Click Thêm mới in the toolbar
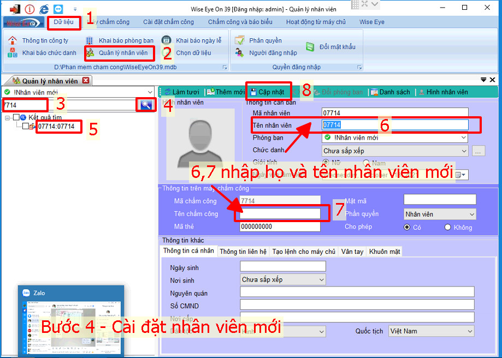Viewport: 502px width, 358px height. (x=226, y=92)
